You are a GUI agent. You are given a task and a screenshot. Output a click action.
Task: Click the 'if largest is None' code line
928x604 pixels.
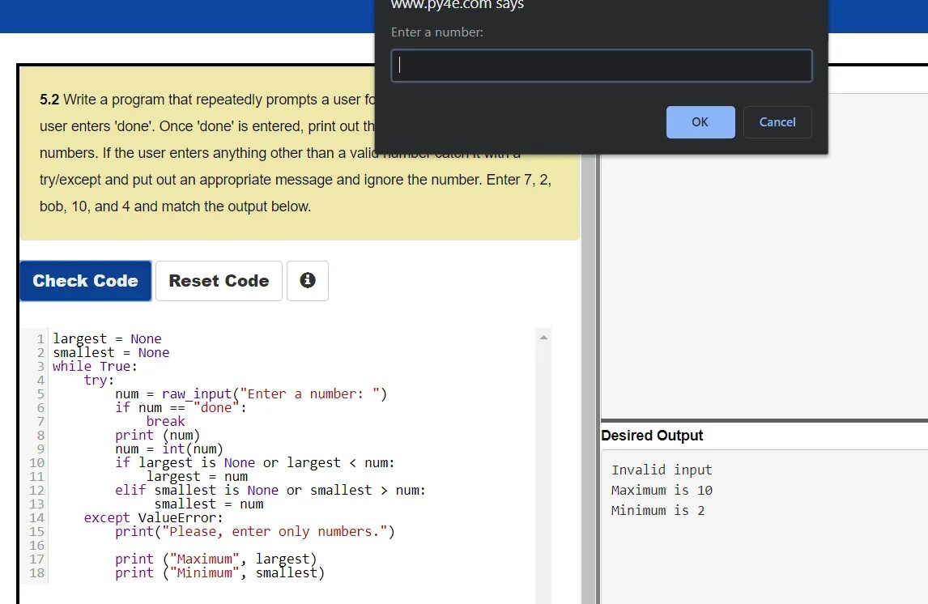coord(254,462)
